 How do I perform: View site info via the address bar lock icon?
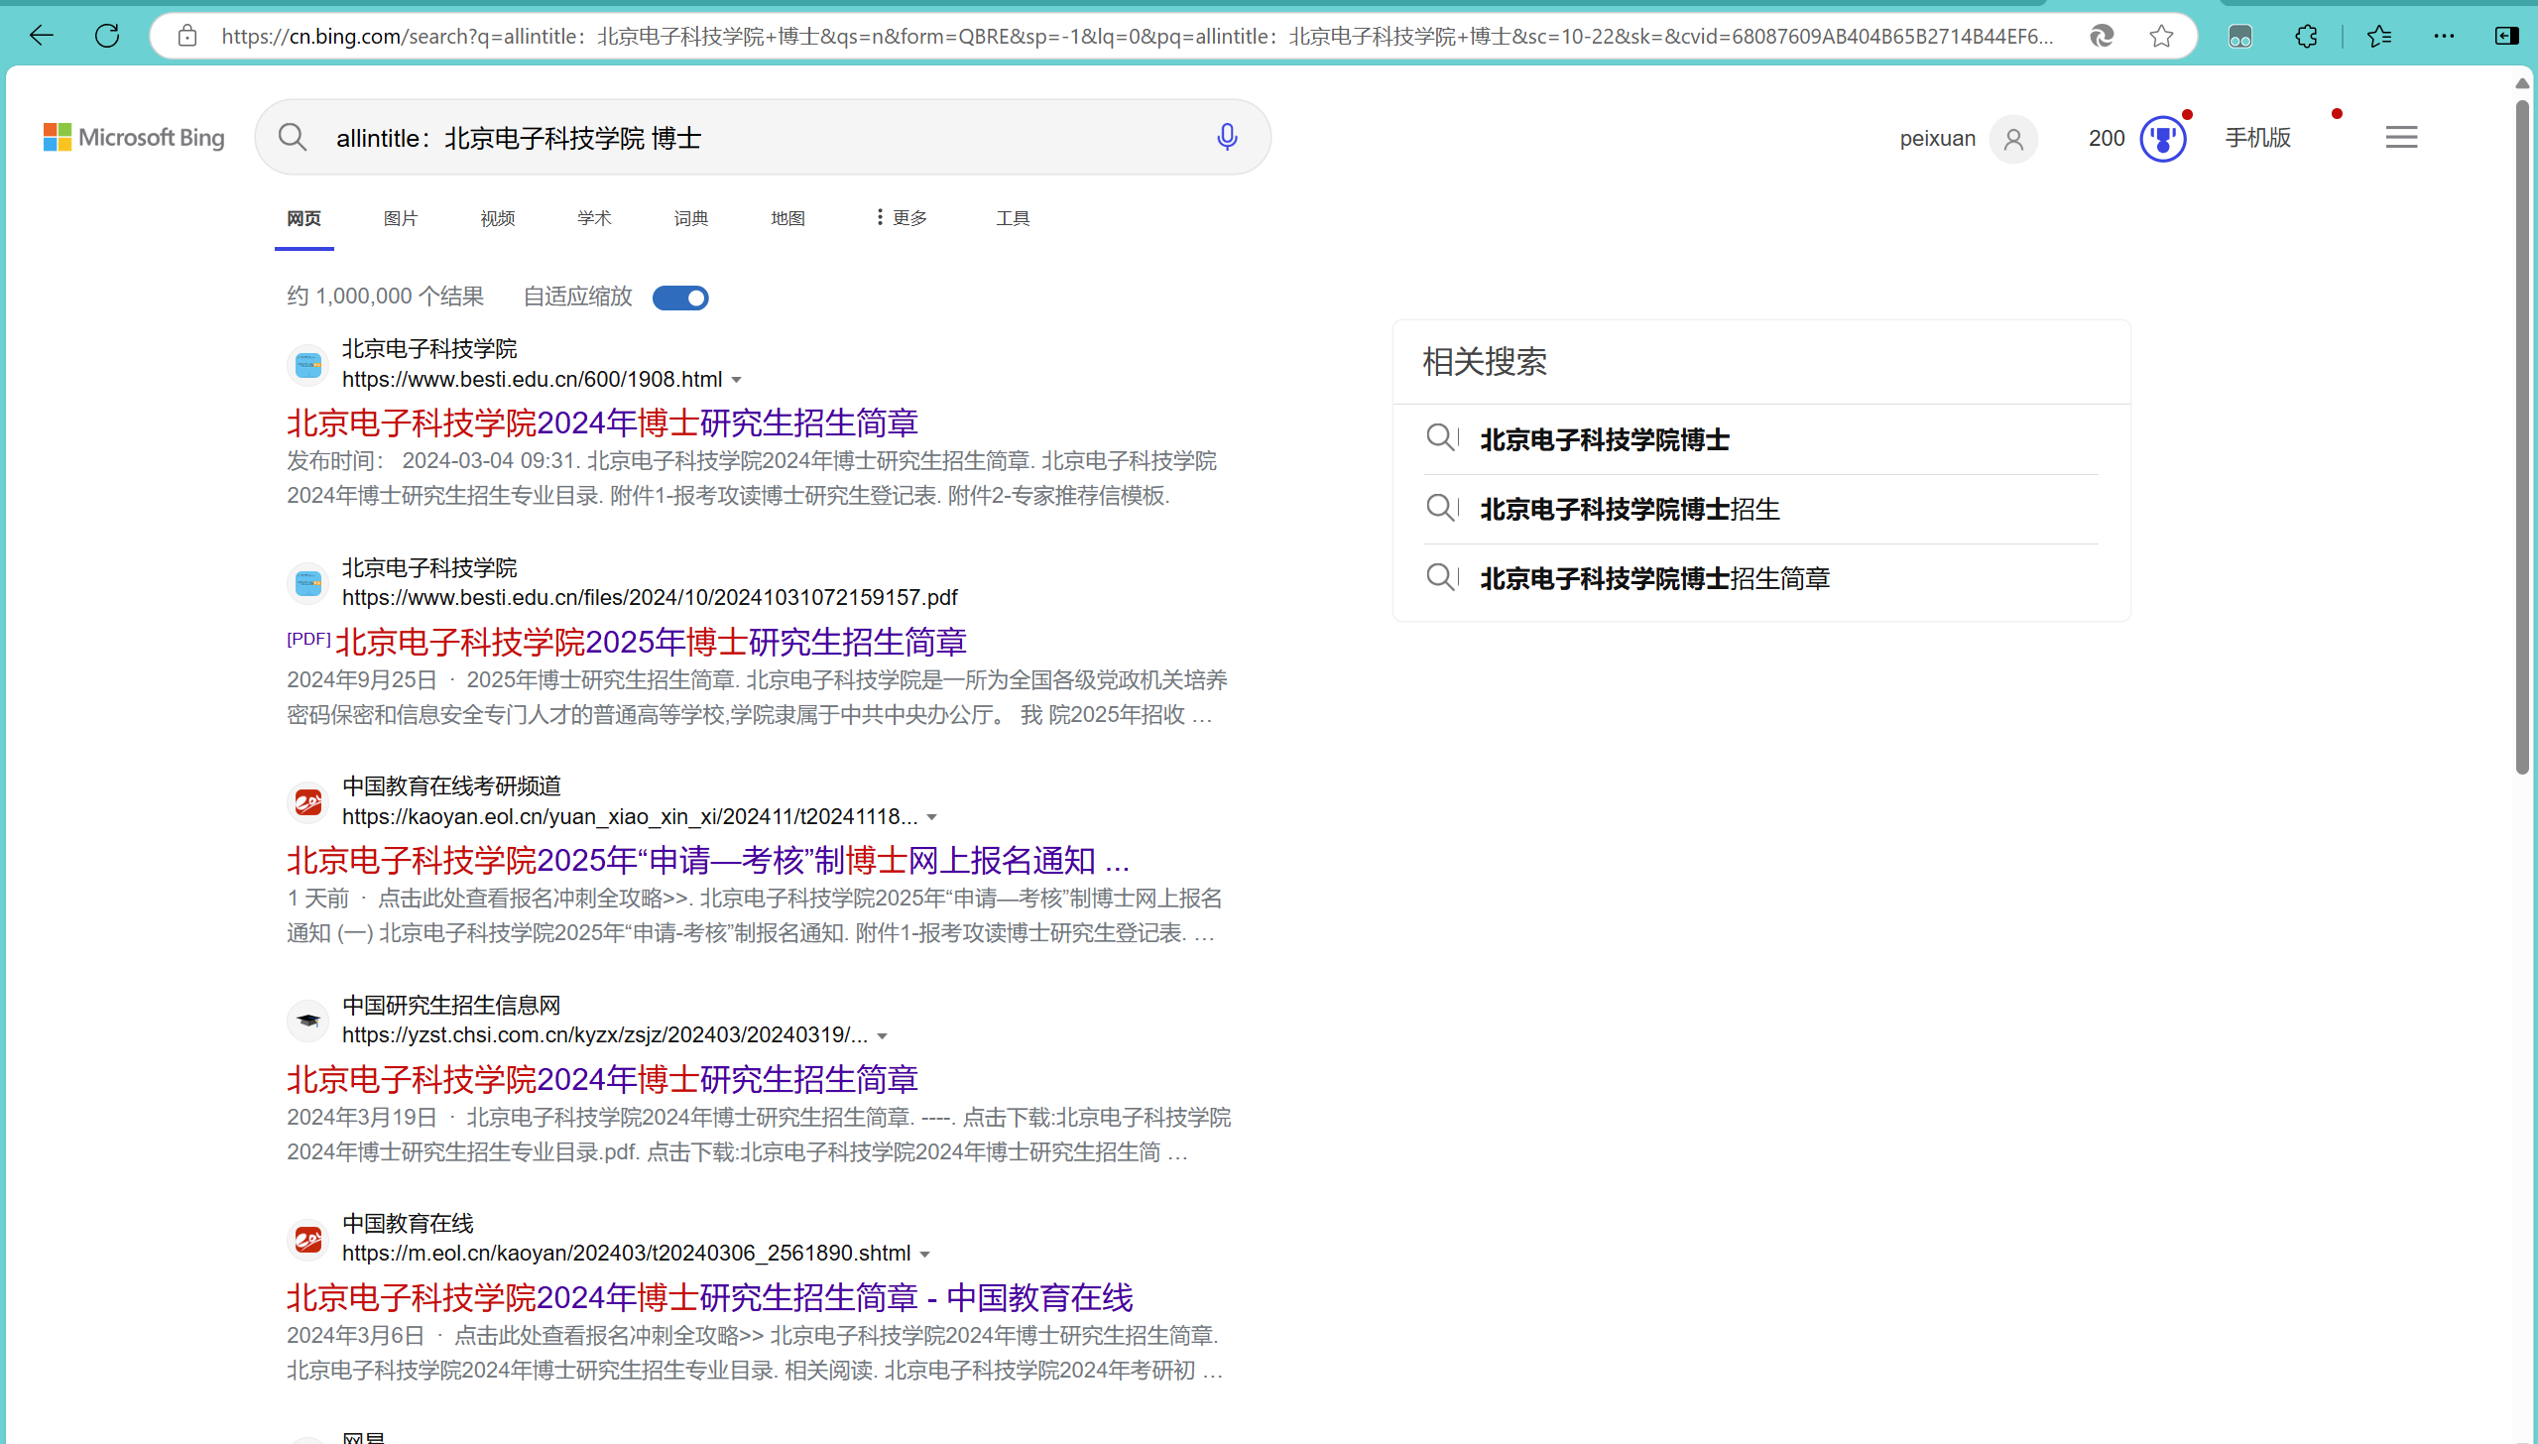tap(187, 37)
